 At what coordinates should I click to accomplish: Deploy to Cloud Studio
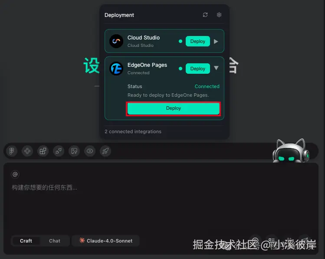[198, 41]
